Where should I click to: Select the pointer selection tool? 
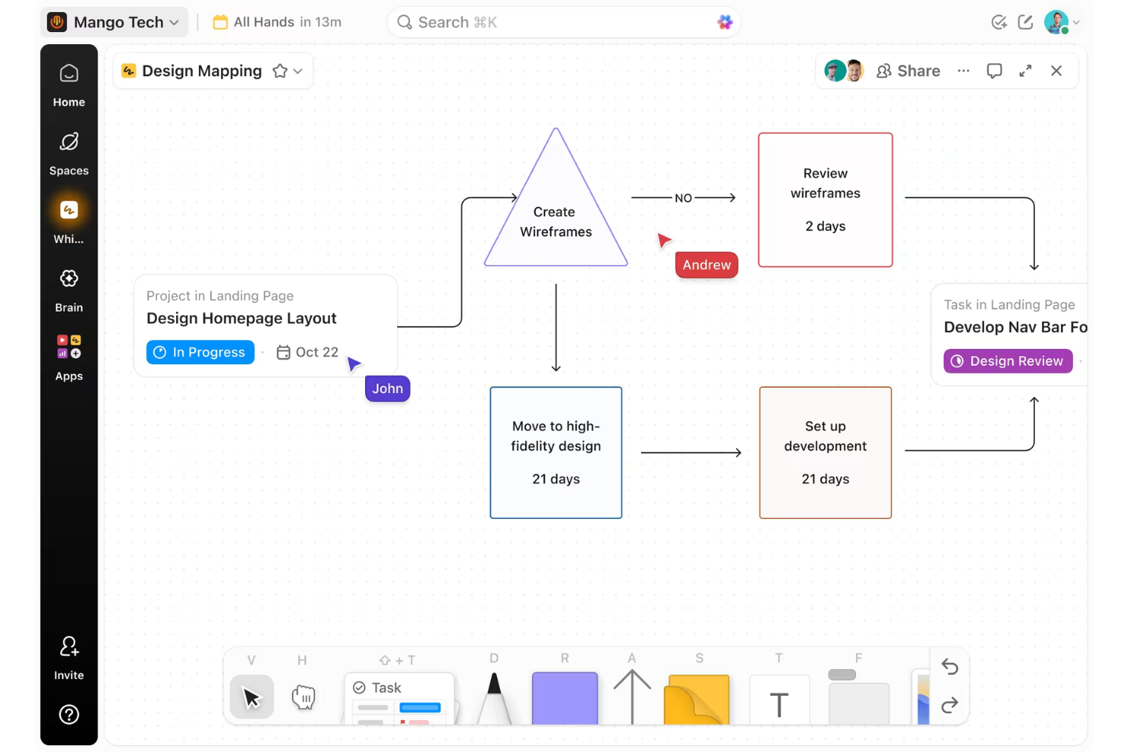click(x=252, y=696)
